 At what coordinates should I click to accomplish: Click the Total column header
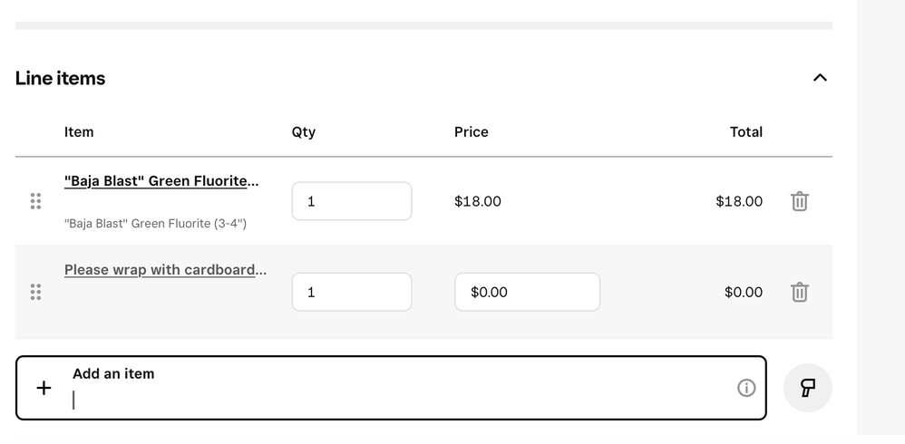pos(745,132)
